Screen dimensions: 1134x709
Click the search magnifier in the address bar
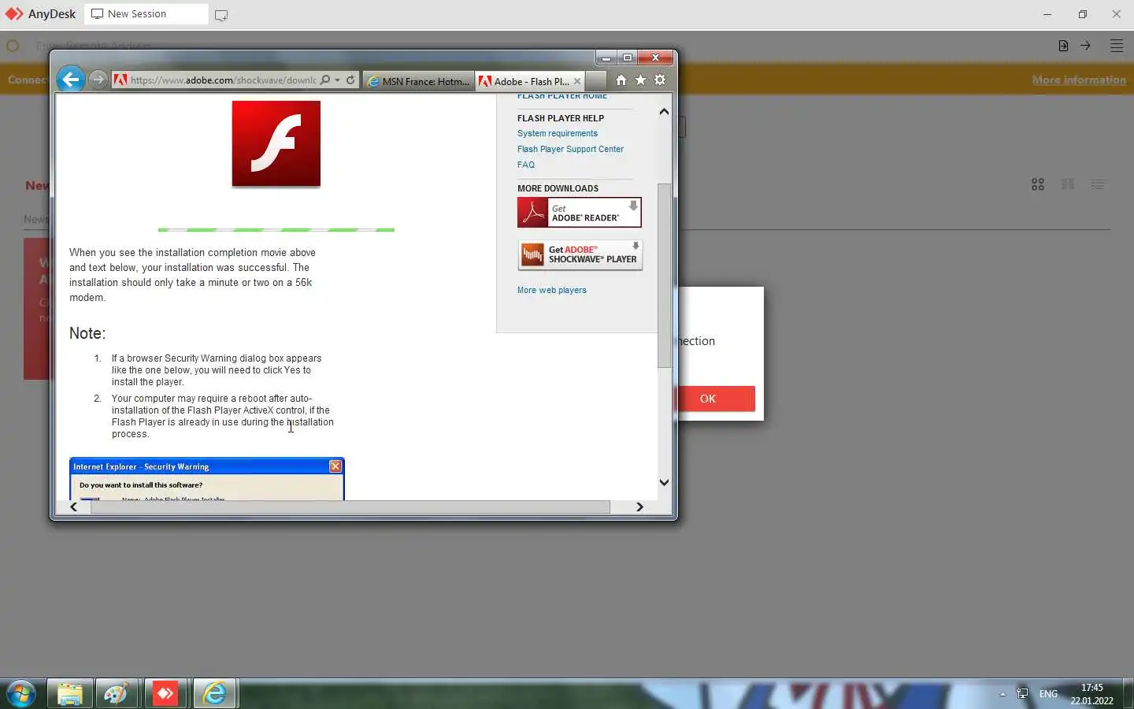coord(325,80)
